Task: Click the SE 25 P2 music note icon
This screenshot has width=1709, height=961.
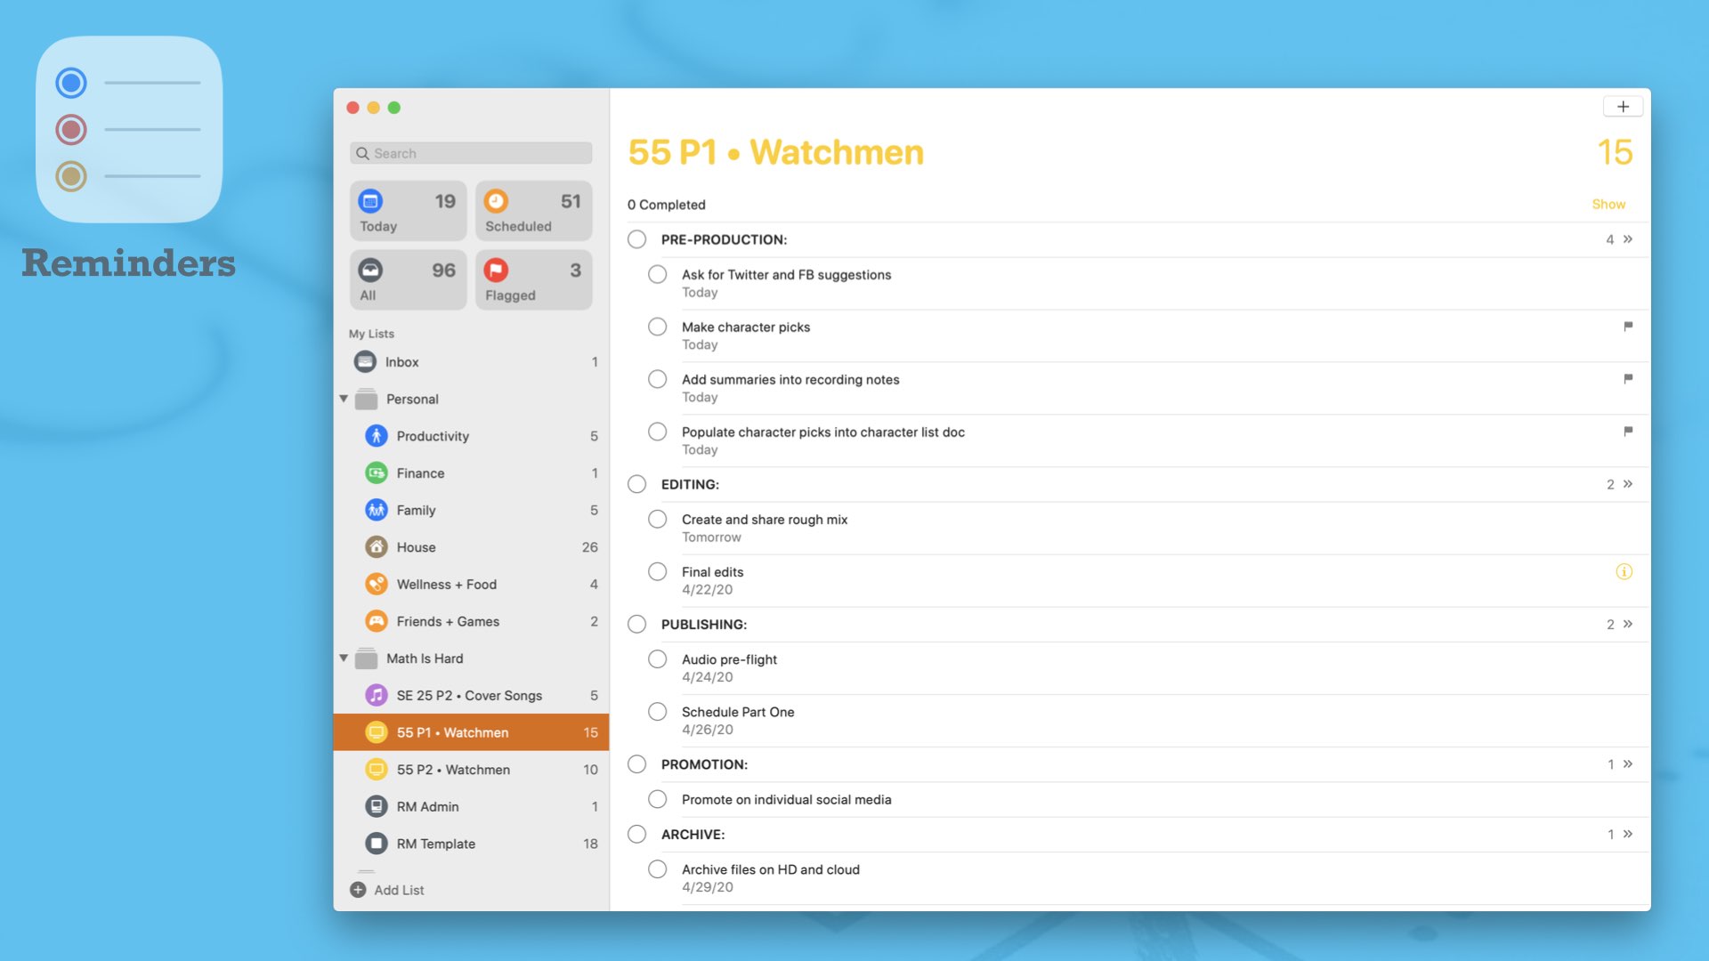Action: [377, 696]
